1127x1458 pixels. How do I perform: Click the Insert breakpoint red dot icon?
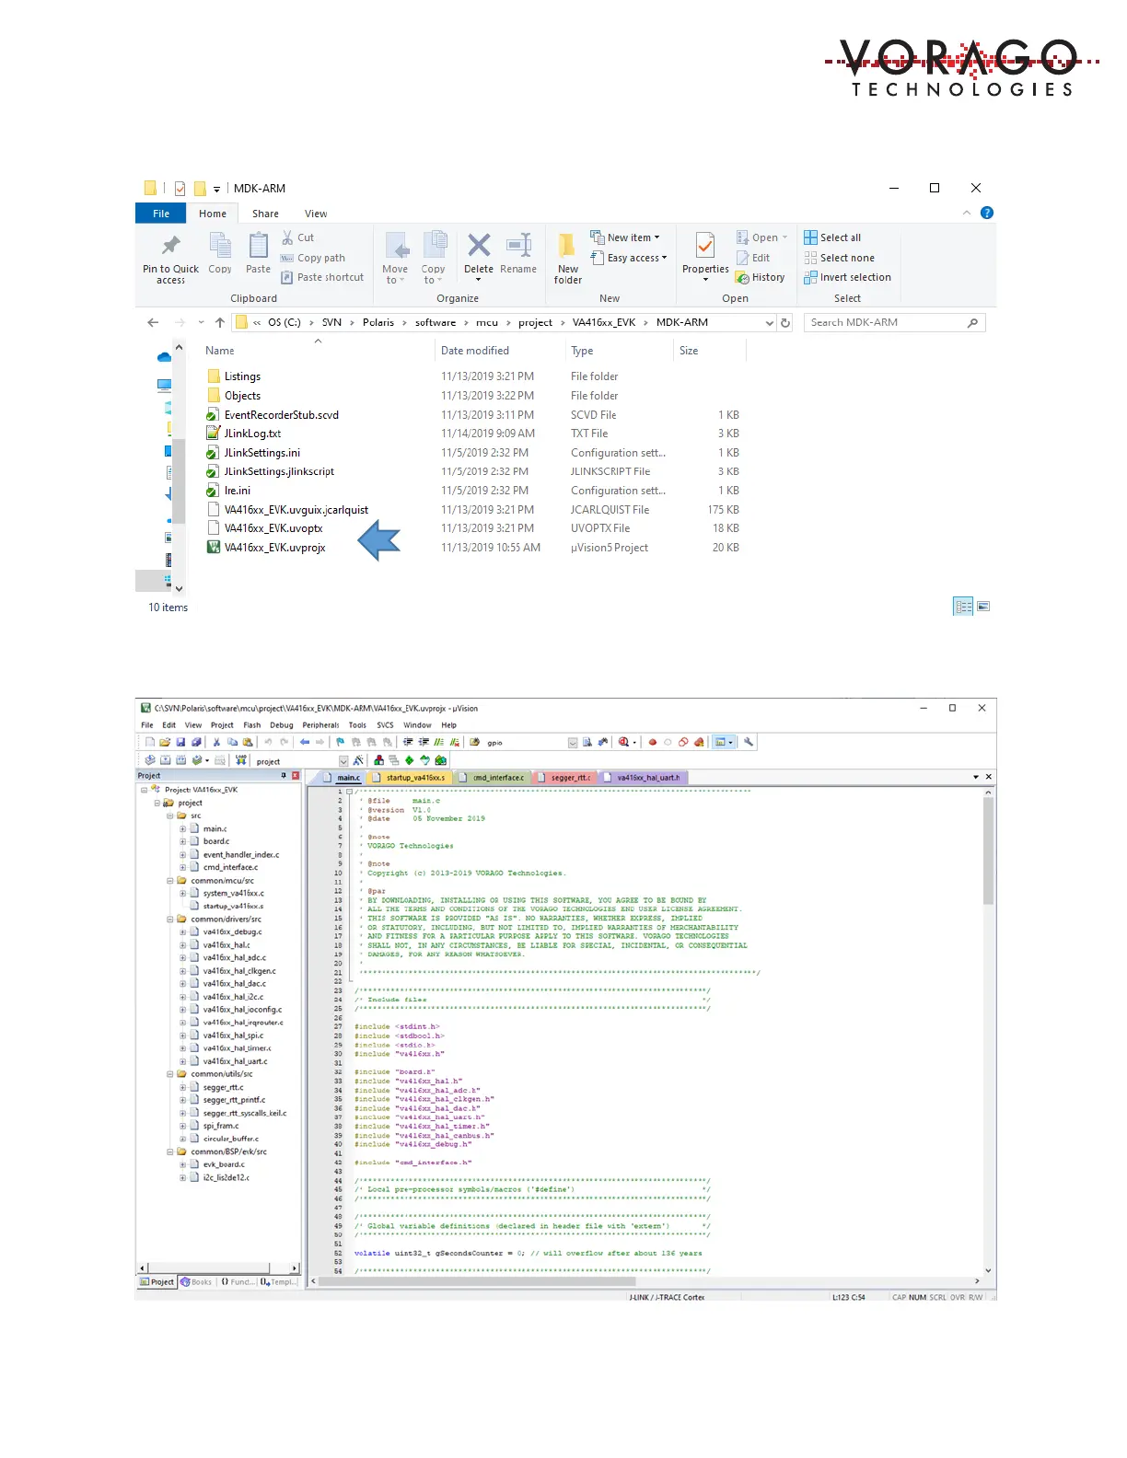tap(653, 743)
